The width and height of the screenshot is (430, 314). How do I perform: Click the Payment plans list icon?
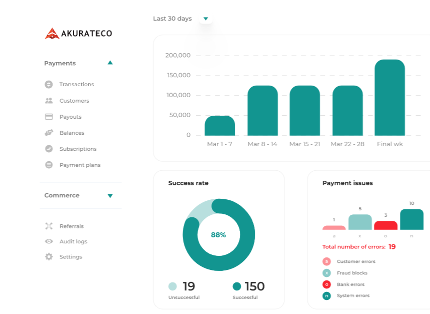coord(49,165)
